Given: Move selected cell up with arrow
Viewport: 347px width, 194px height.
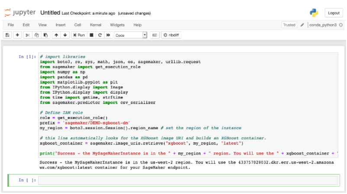Looking at the screenshot, I should tap(56, 35).
